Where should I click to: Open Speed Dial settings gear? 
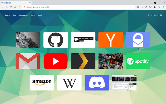point(161,15)
